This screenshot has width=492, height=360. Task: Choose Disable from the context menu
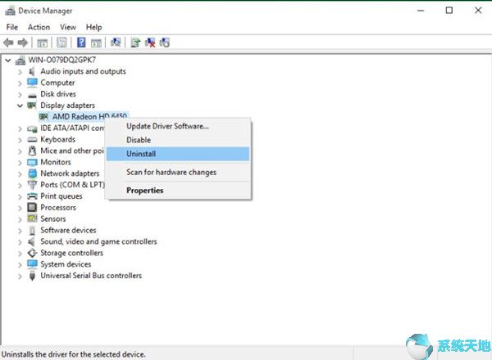[139, 140]
